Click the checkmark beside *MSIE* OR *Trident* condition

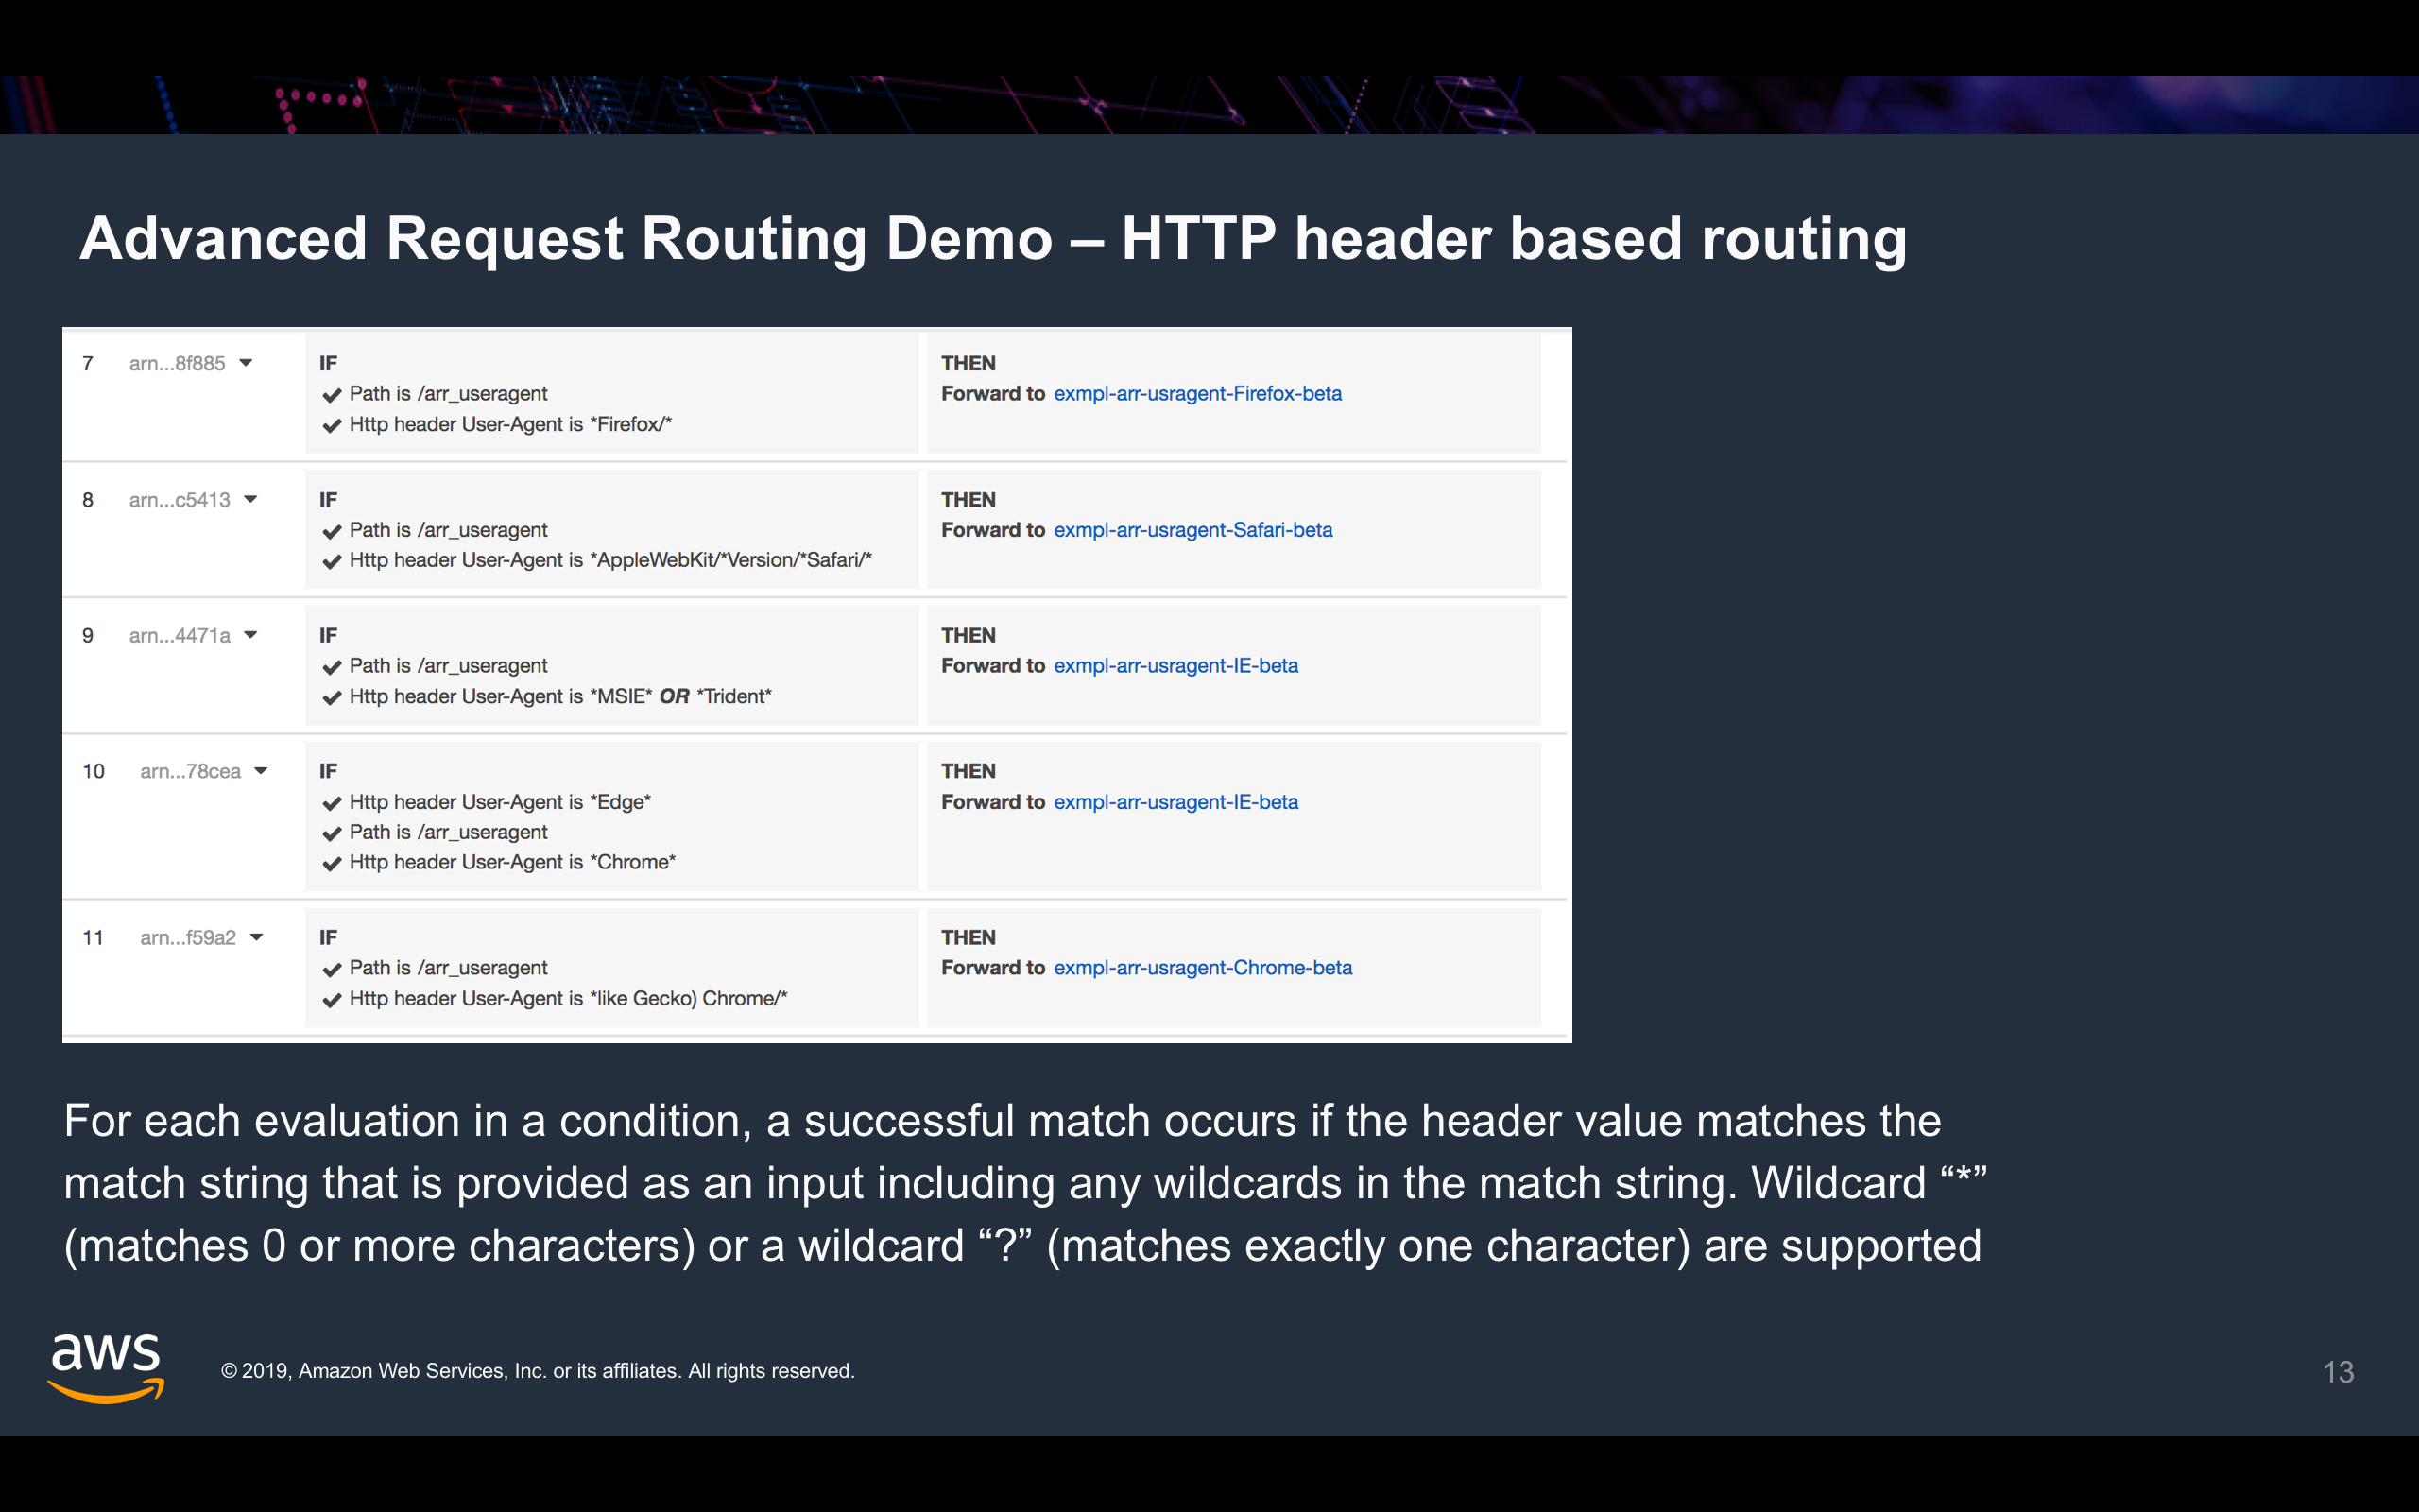tap(332, 697)
